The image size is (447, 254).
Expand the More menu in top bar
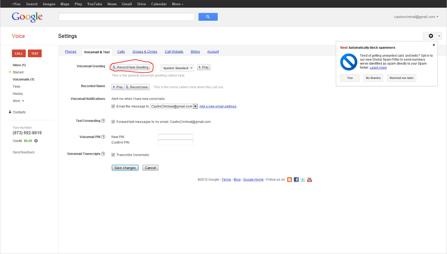pyautogui.click(x=177, y=4)
